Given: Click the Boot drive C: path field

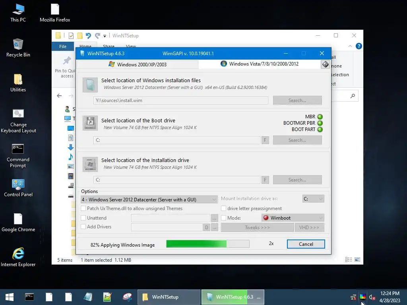Looking at the screenshot, I should tap(177, 140).
